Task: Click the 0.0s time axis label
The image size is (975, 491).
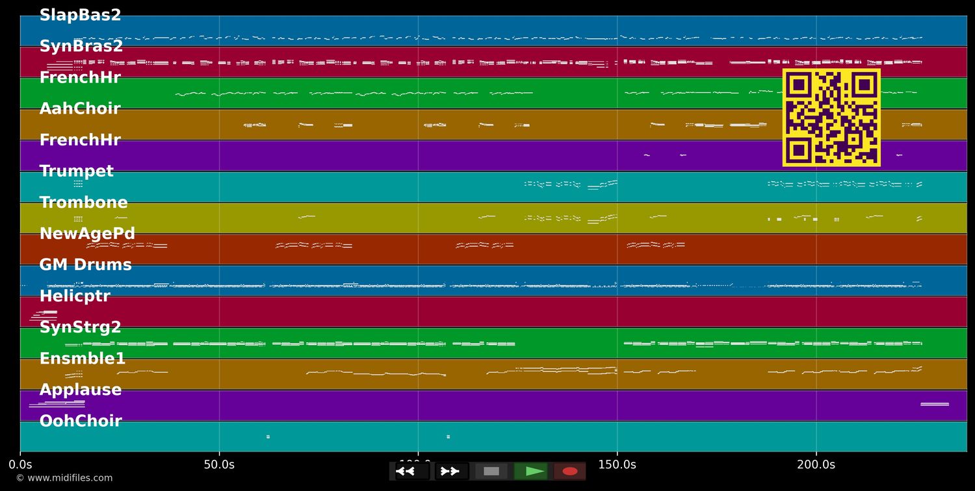Action: tap(20, 464)
